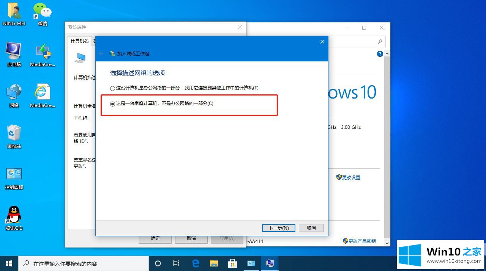
Task: Click 取消 in the join domain wizard
Action: [x=311, y=228]
